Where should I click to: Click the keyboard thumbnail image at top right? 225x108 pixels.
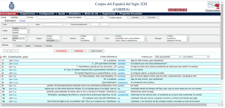click(x=214, y=5)
